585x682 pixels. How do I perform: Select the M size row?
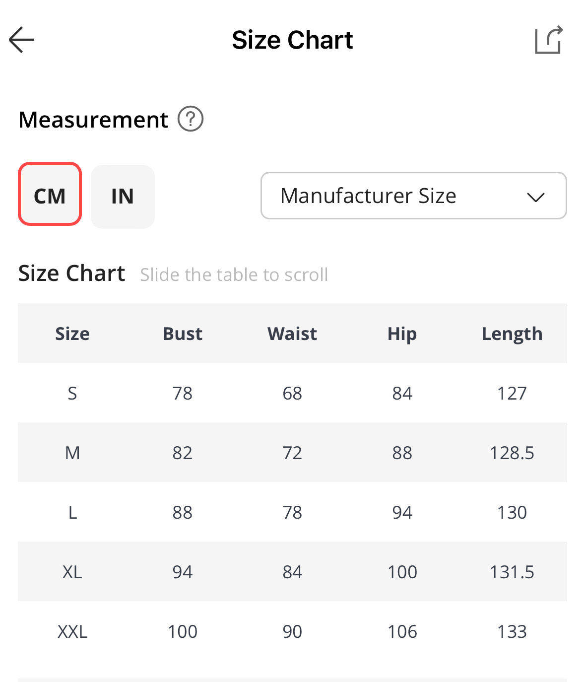pyautogui.click(x=72, y=453)
